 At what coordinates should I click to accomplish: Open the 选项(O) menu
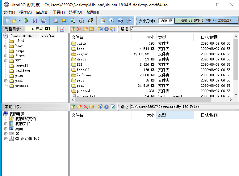click(x=75, y=12)
